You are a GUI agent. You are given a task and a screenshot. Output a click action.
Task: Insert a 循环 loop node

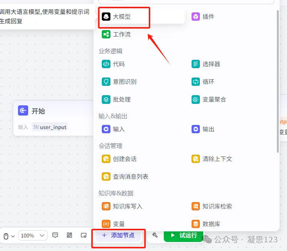pyautogui.click(x=203, y=82)
